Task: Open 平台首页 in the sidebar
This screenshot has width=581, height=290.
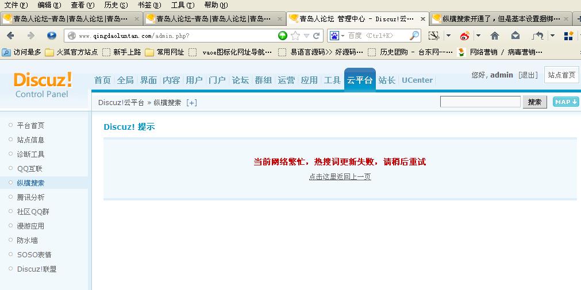Action: [30, 126]
